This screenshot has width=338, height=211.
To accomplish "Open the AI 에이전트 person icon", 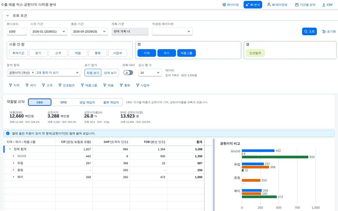I will (x=269, y=5).
